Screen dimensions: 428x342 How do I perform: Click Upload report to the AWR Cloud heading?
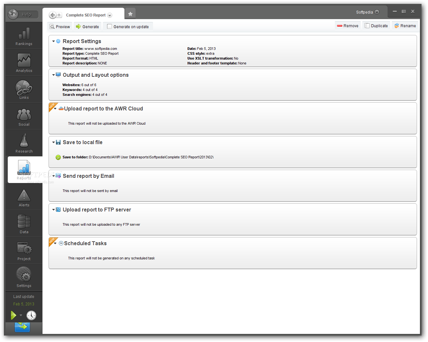[104, 108]
